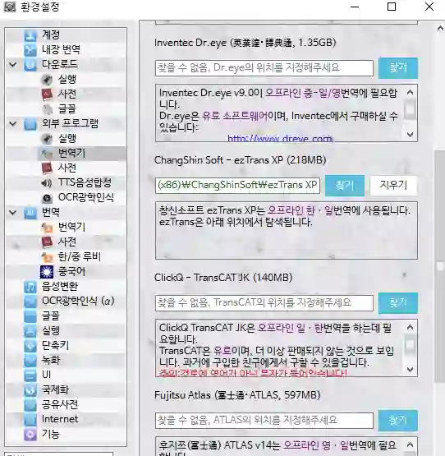Collapse the 외부 프로그램 tree section
The width and height of the screenshot is (445, 456).
coord(13,124)
